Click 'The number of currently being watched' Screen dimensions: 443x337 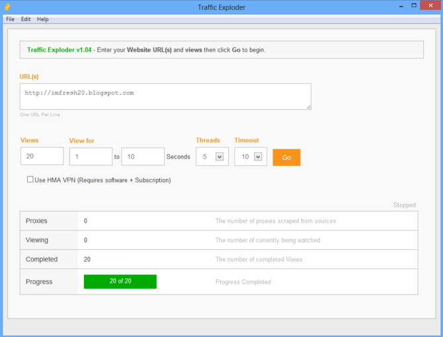point(268,240)
